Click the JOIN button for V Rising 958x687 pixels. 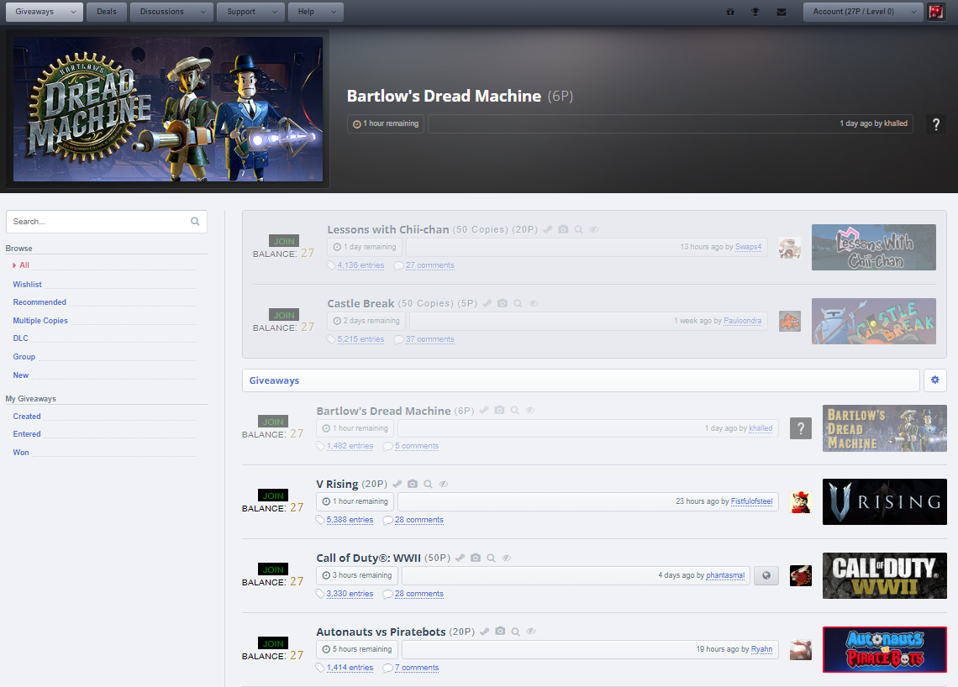(x=273, y=496)
